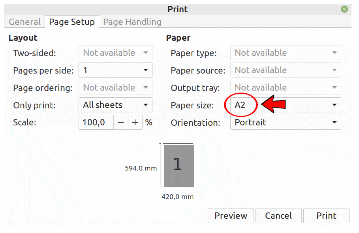Switch to the Page Handling tab
Screen dimensions: 359x233
132,22
